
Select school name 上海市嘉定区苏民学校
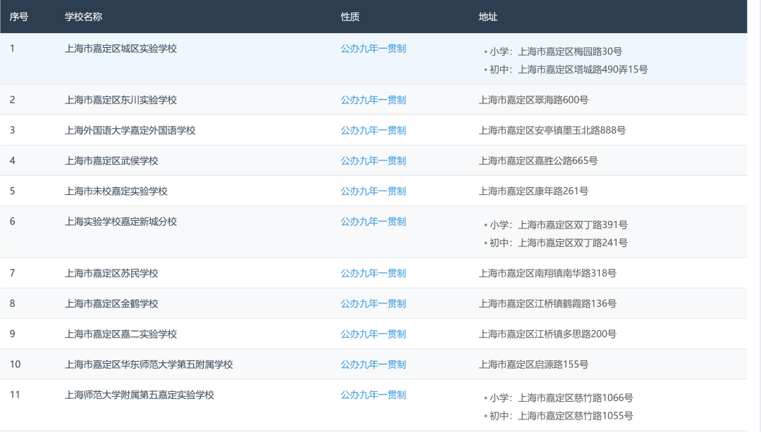click(111, 274)
